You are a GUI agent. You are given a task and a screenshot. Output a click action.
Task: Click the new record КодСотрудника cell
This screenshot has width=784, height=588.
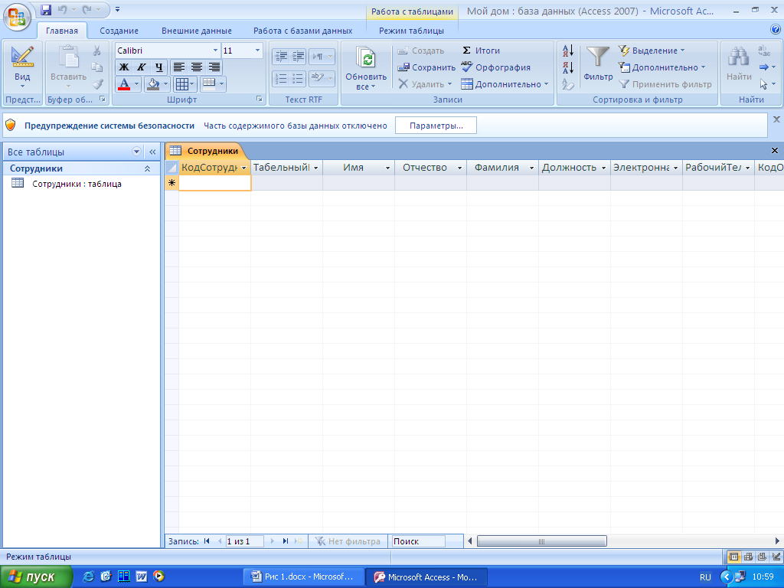coord(215,183)
